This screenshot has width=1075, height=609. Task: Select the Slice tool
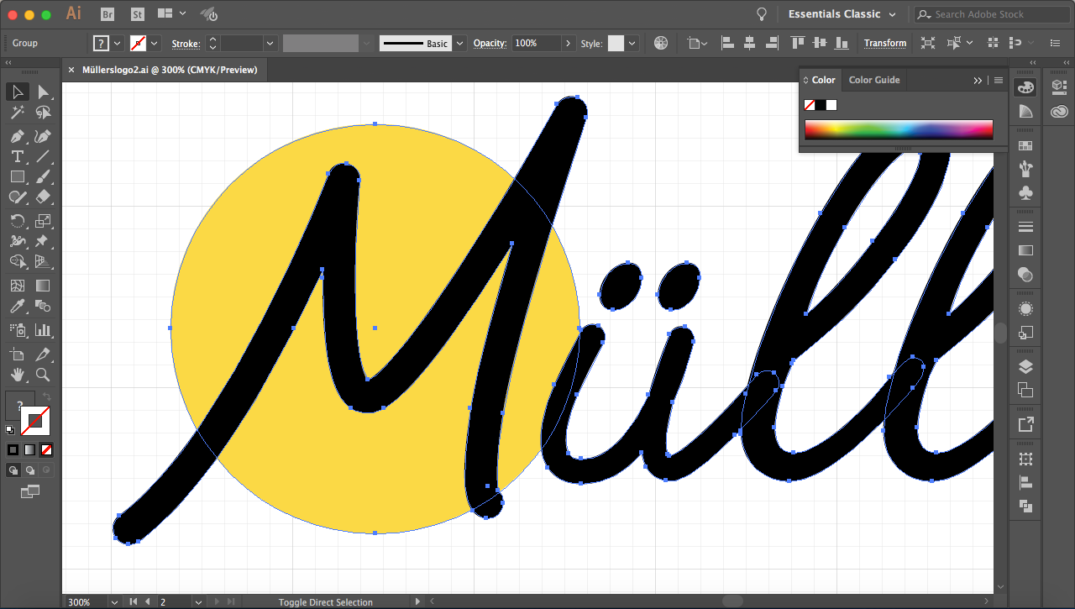click(43, 354)
